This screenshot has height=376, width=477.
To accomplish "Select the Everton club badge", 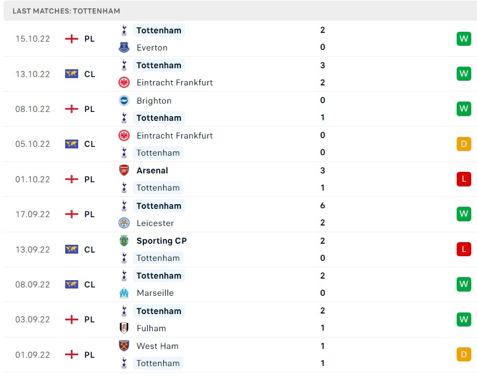I will tap(124, 47).
